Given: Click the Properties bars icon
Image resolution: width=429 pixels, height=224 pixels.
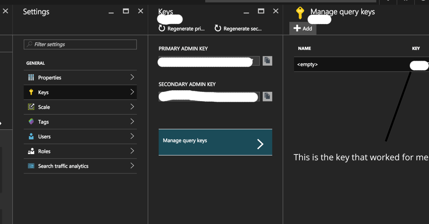Looking at the screenshot, I should point(31,77).
